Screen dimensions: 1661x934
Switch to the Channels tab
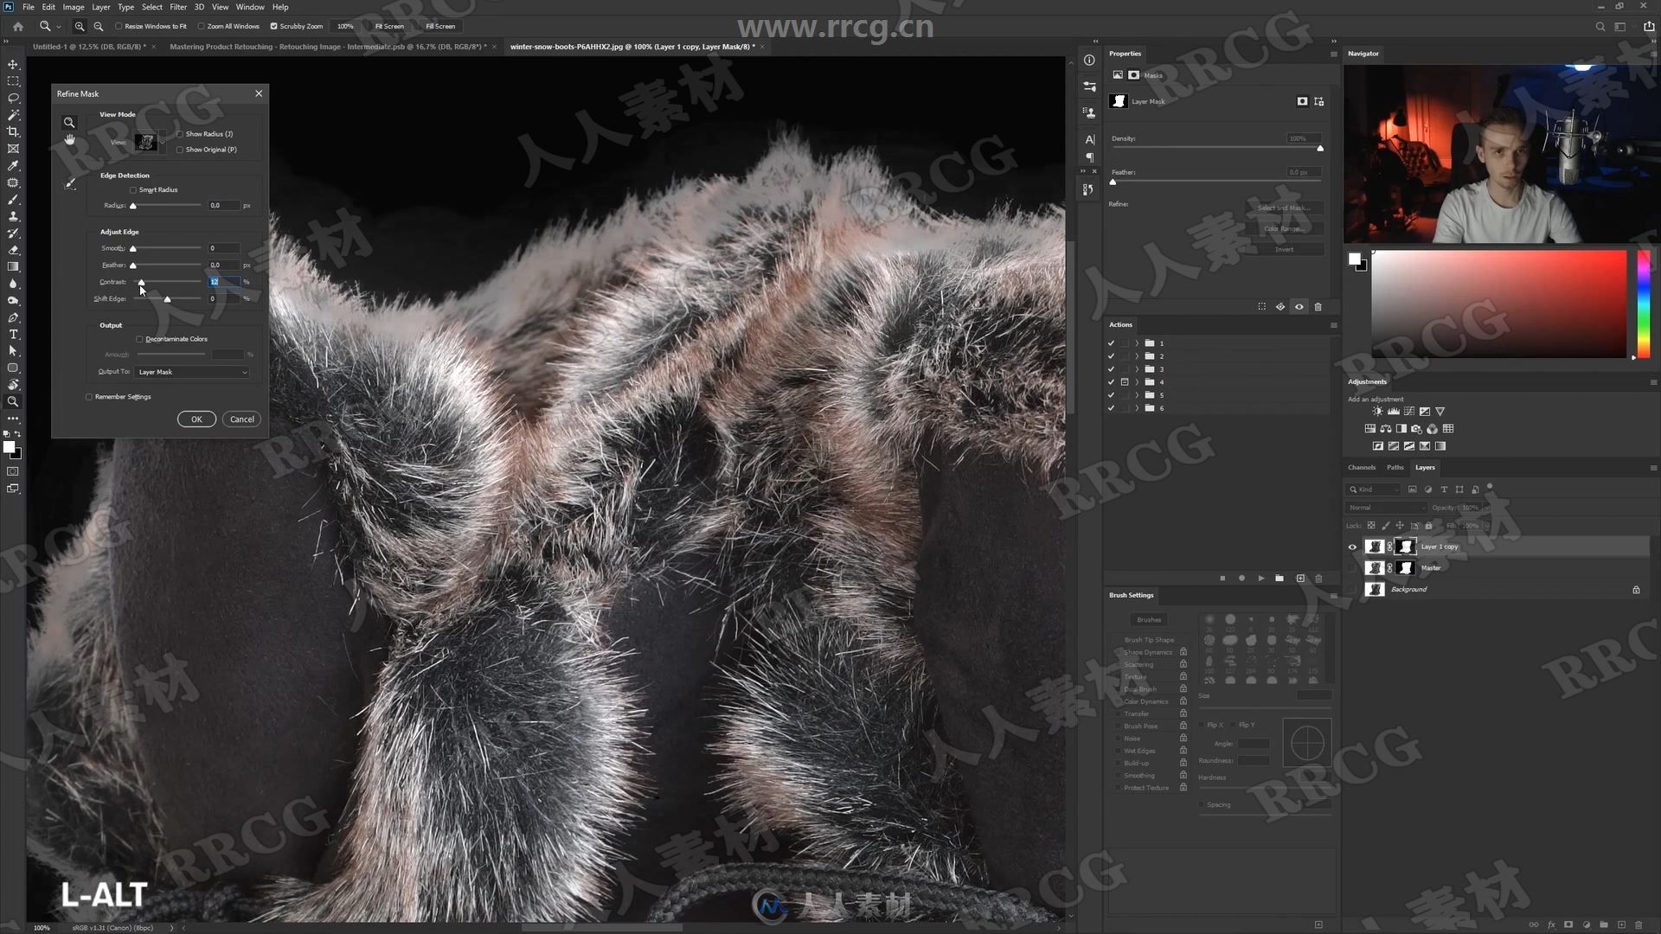click(1362, 468)
